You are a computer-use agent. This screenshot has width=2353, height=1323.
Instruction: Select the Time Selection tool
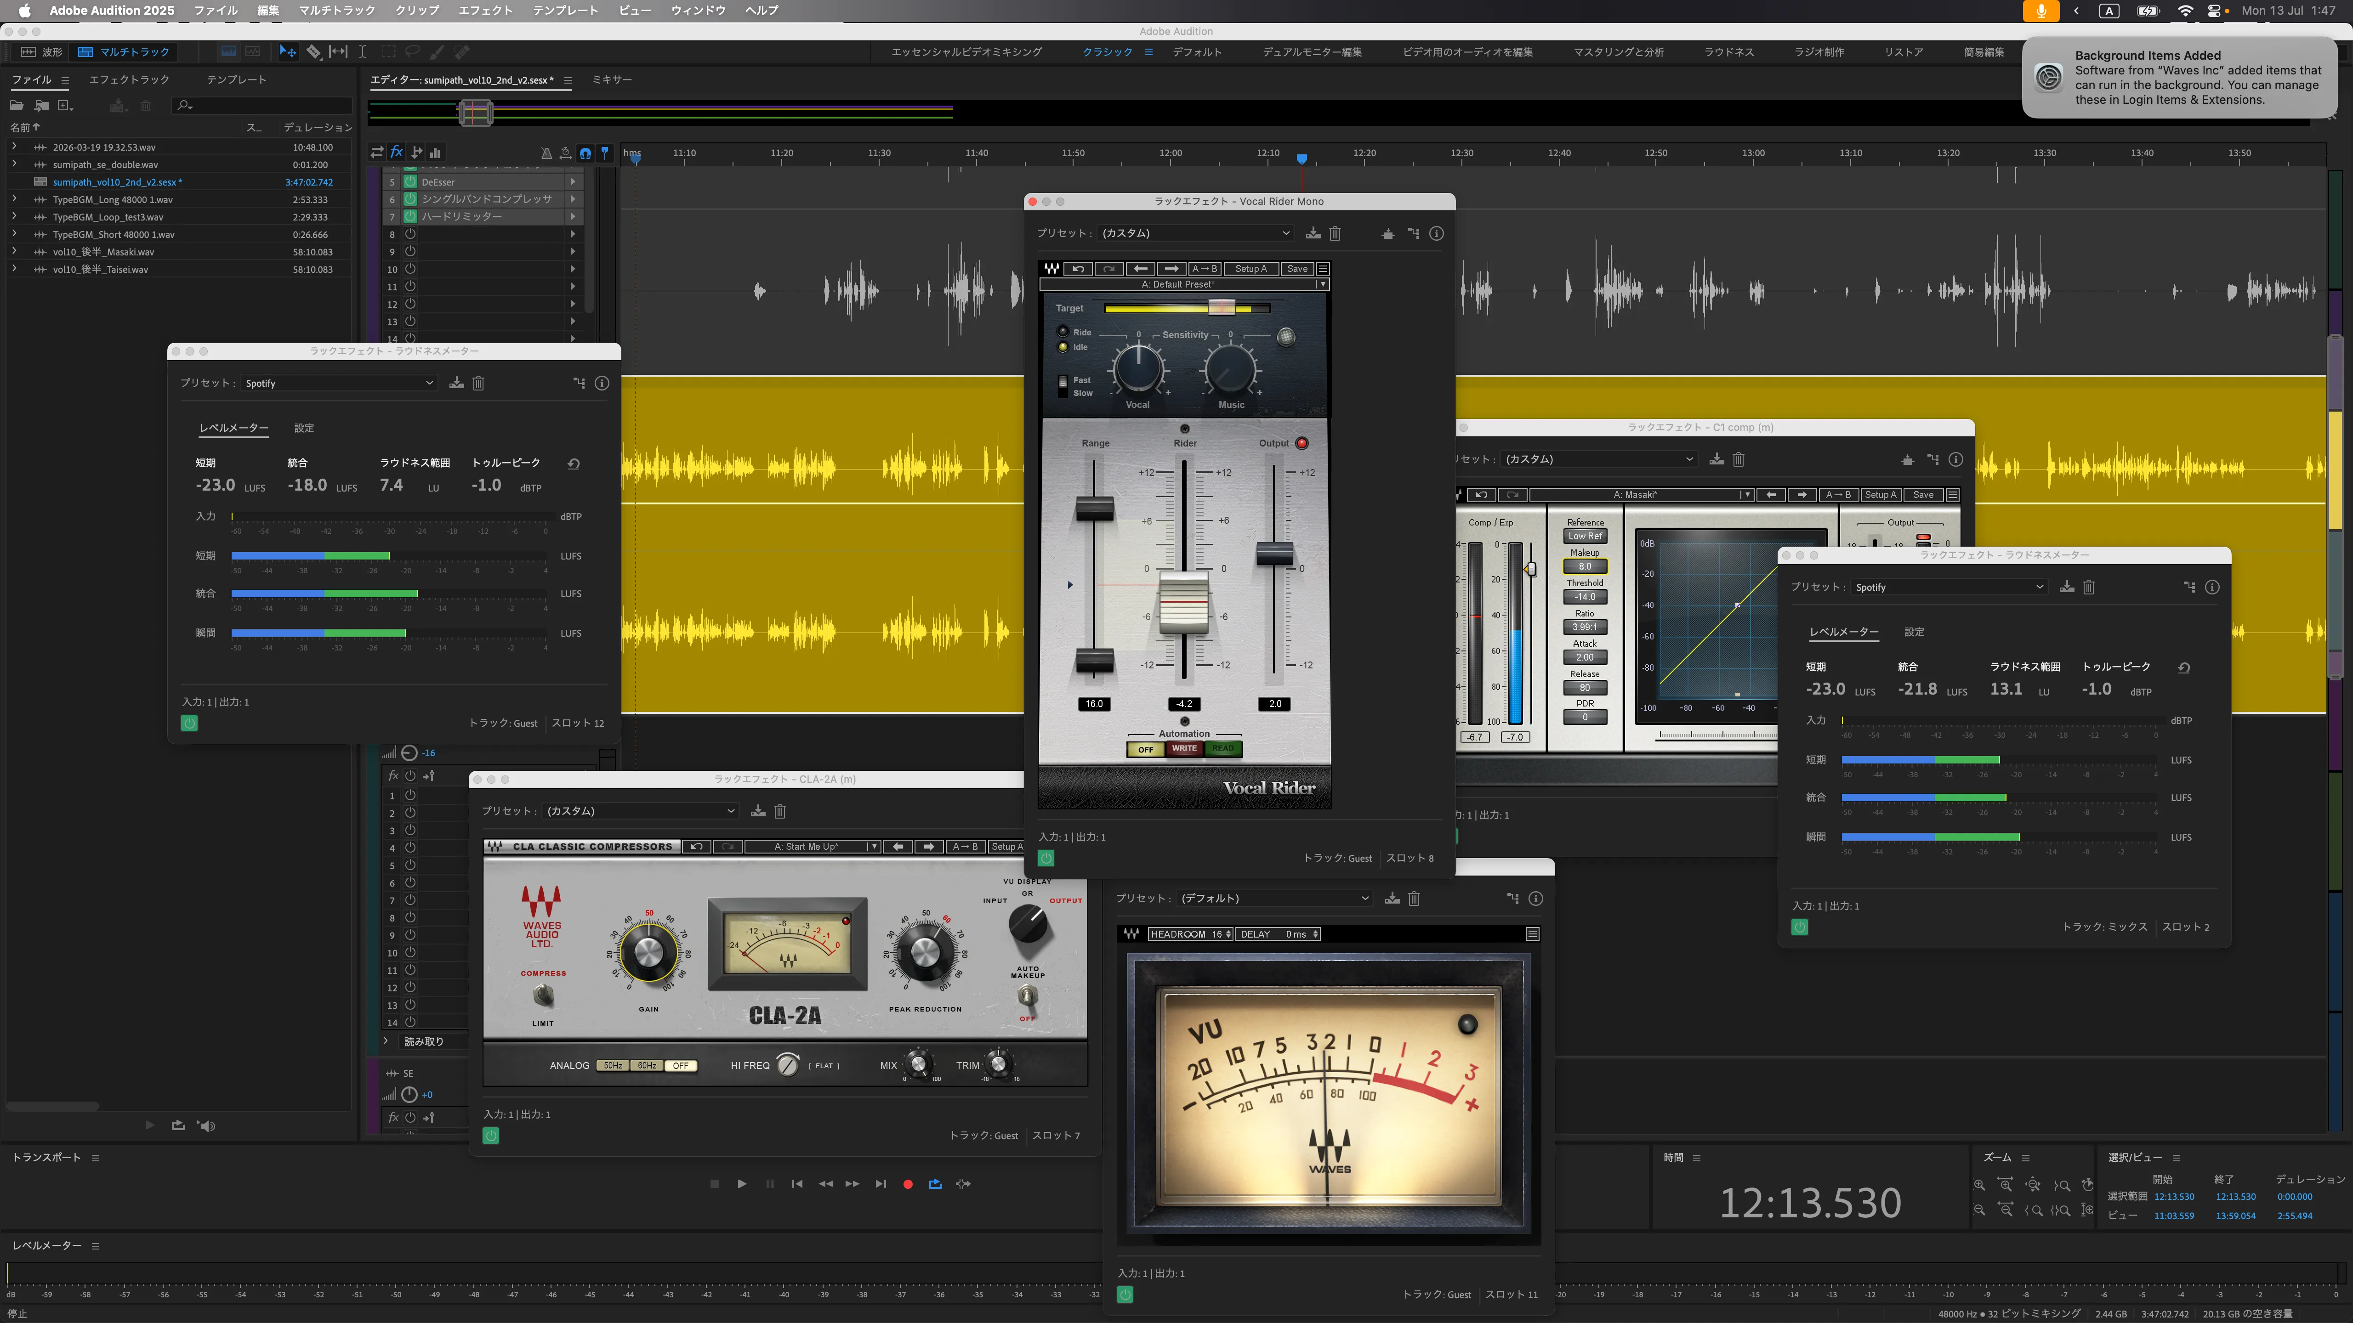point(363,52)
